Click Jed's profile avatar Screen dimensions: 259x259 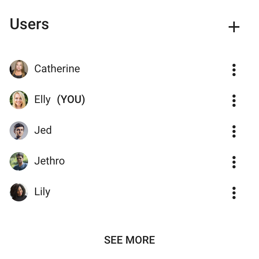coord(19,131)
